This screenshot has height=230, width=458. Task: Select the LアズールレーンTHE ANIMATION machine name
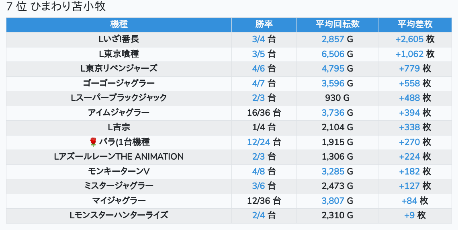click(x=119, y=156)
